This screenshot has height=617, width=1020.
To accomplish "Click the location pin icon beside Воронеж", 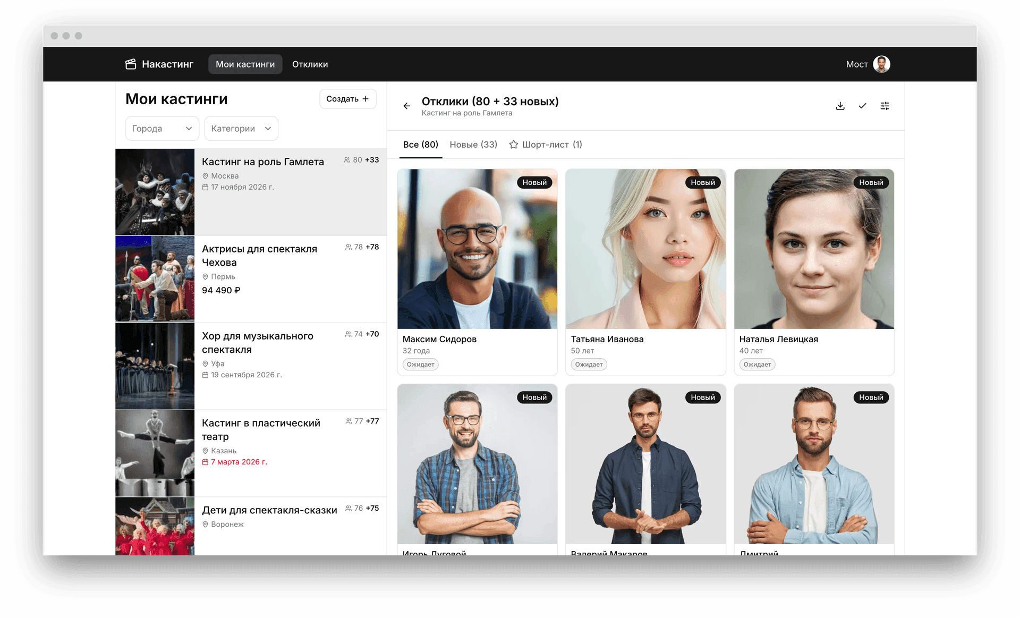I will click(205, 525).
